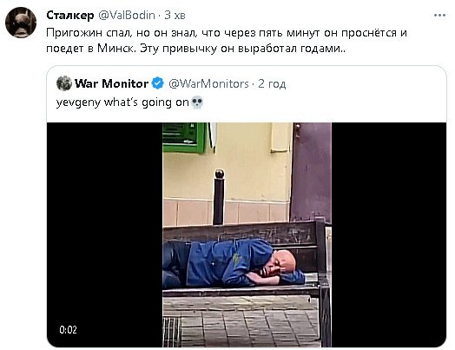Open the three-dot more options menu
Screen dimensions: 455x350
pos(439,16)
